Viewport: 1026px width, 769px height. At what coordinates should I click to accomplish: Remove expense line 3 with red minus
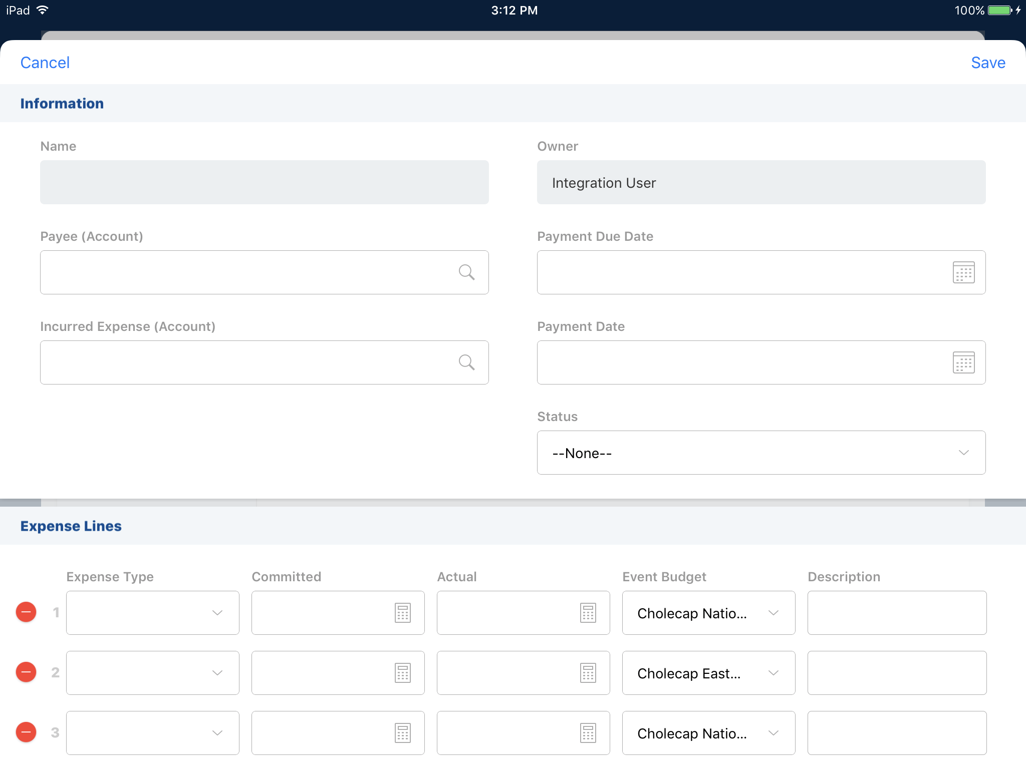pyautogui.click(x=26, y=732)
